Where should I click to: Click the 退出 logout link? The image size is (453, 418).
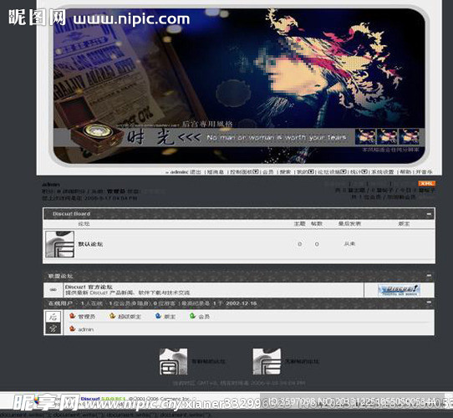click(x=196, y=171)
